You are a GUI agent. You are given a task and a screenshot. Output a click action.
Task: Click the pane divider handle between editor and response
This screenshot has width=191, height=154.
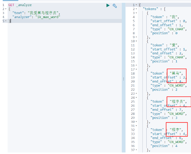click(x=124, y=79)
